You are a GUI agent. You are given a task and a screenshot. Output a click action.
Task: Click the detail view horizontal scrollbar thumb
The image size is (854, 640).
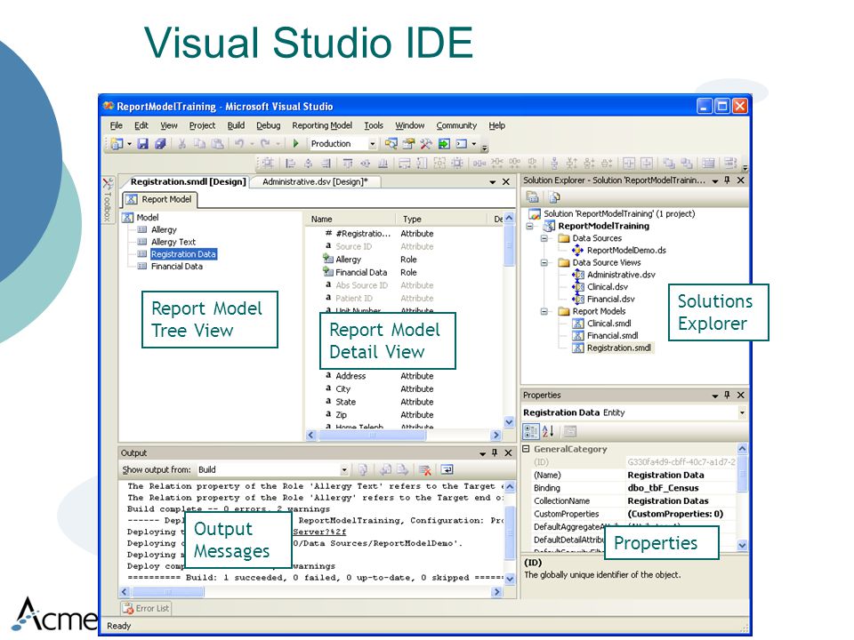click(373, 436)
